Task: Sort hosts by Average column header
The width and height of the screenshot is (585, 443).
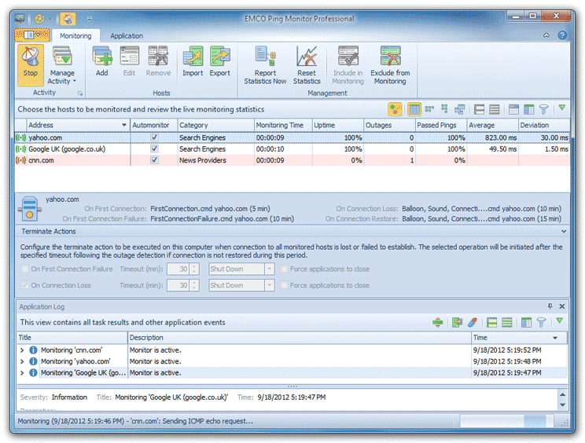Action: [x=492, y=125]
